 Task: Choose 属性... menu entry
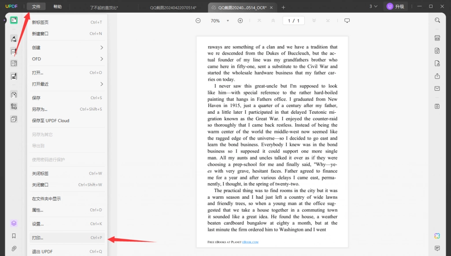pos(67,210)
